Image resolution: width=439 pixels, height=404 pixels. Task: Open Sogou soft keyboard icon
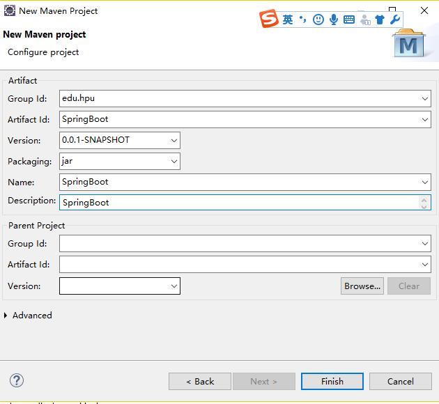(x=349, y=20)
